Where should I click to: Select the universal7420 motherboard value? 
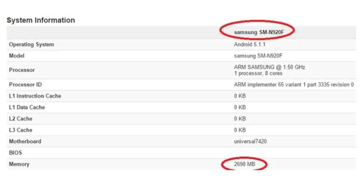tap(250, 141)
